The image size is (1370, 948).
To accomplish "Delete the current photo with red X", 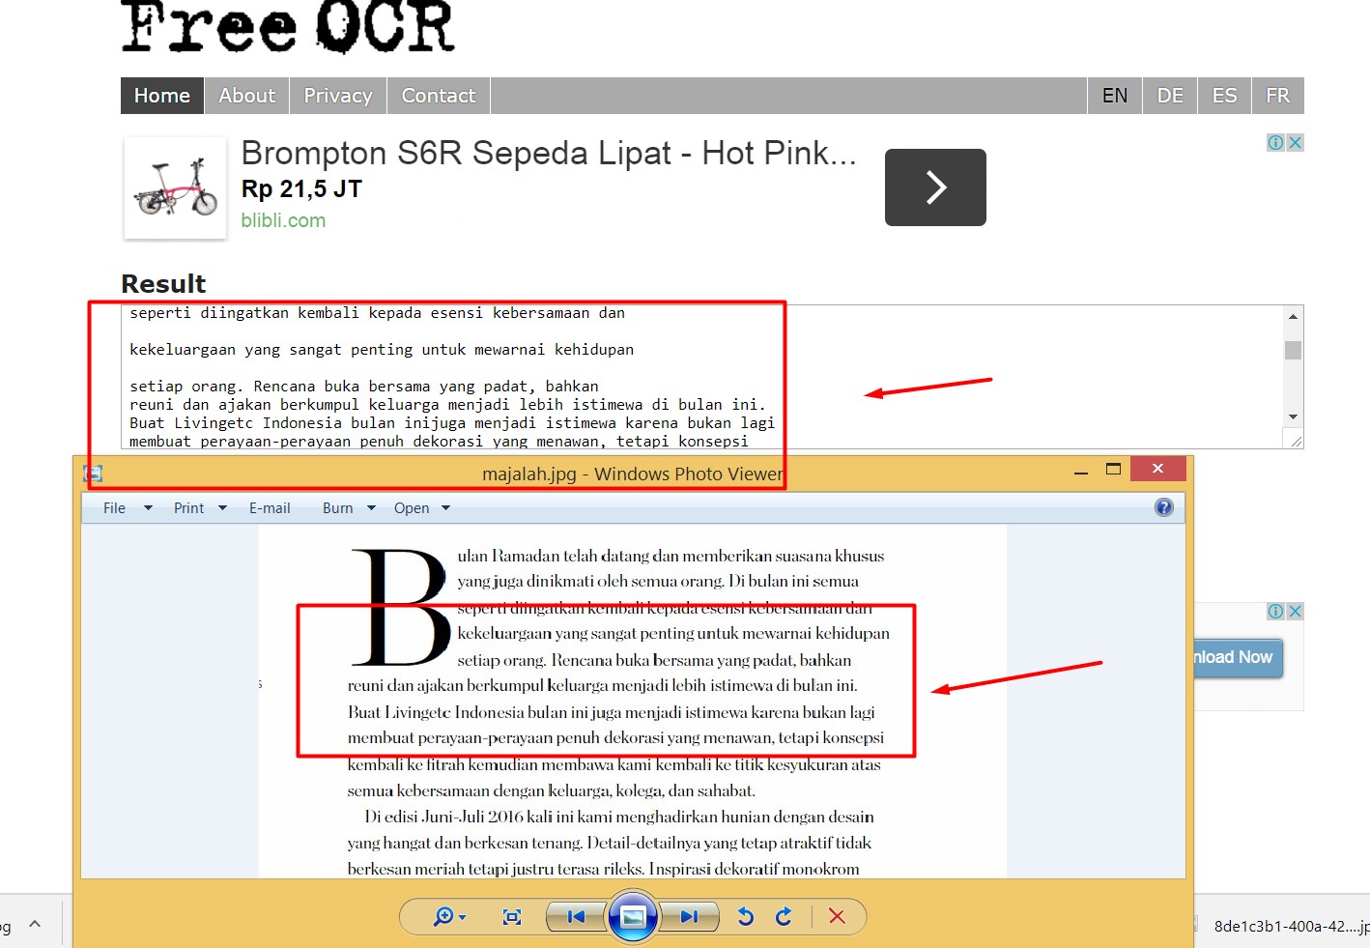I will click(x=837, y=916).
